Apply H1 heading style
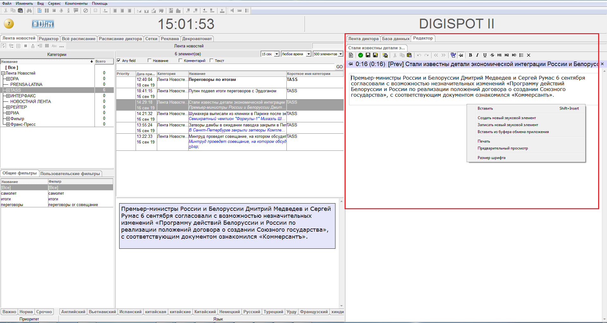The width and height of the screenshot is (607, 323). 500,55
